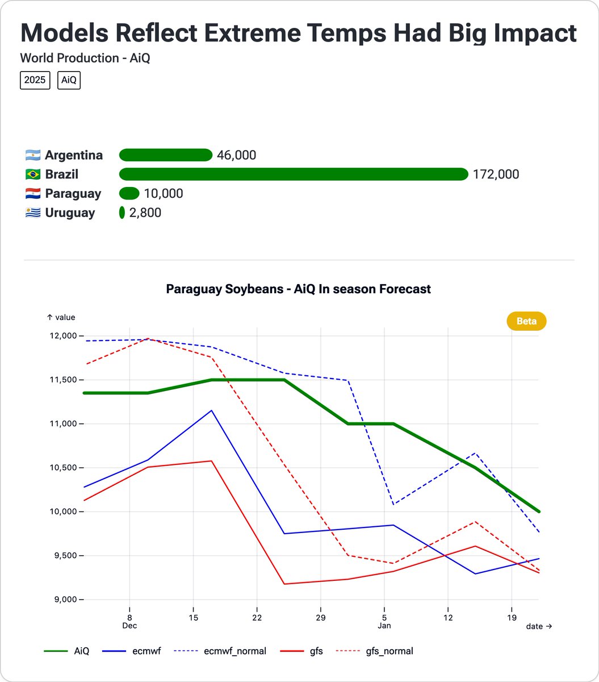Toggle the ecmwf_normal dashed legend entry

click(x=220, y=651)
